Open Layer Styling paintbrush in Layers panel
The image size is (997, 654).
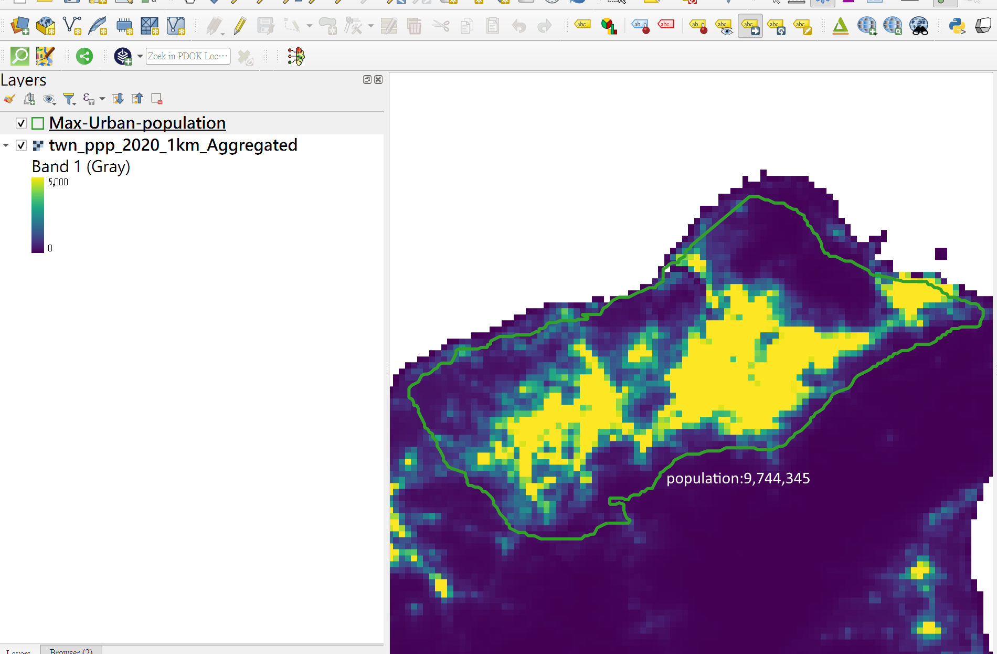[9, 99]
